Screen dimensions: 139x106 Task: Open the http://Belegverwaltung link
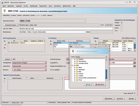129,38
